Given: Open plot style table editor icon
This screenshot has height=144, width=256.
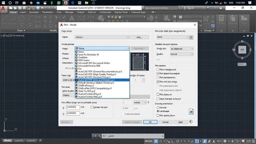Looking at the screenshot, I should (191, 37).
